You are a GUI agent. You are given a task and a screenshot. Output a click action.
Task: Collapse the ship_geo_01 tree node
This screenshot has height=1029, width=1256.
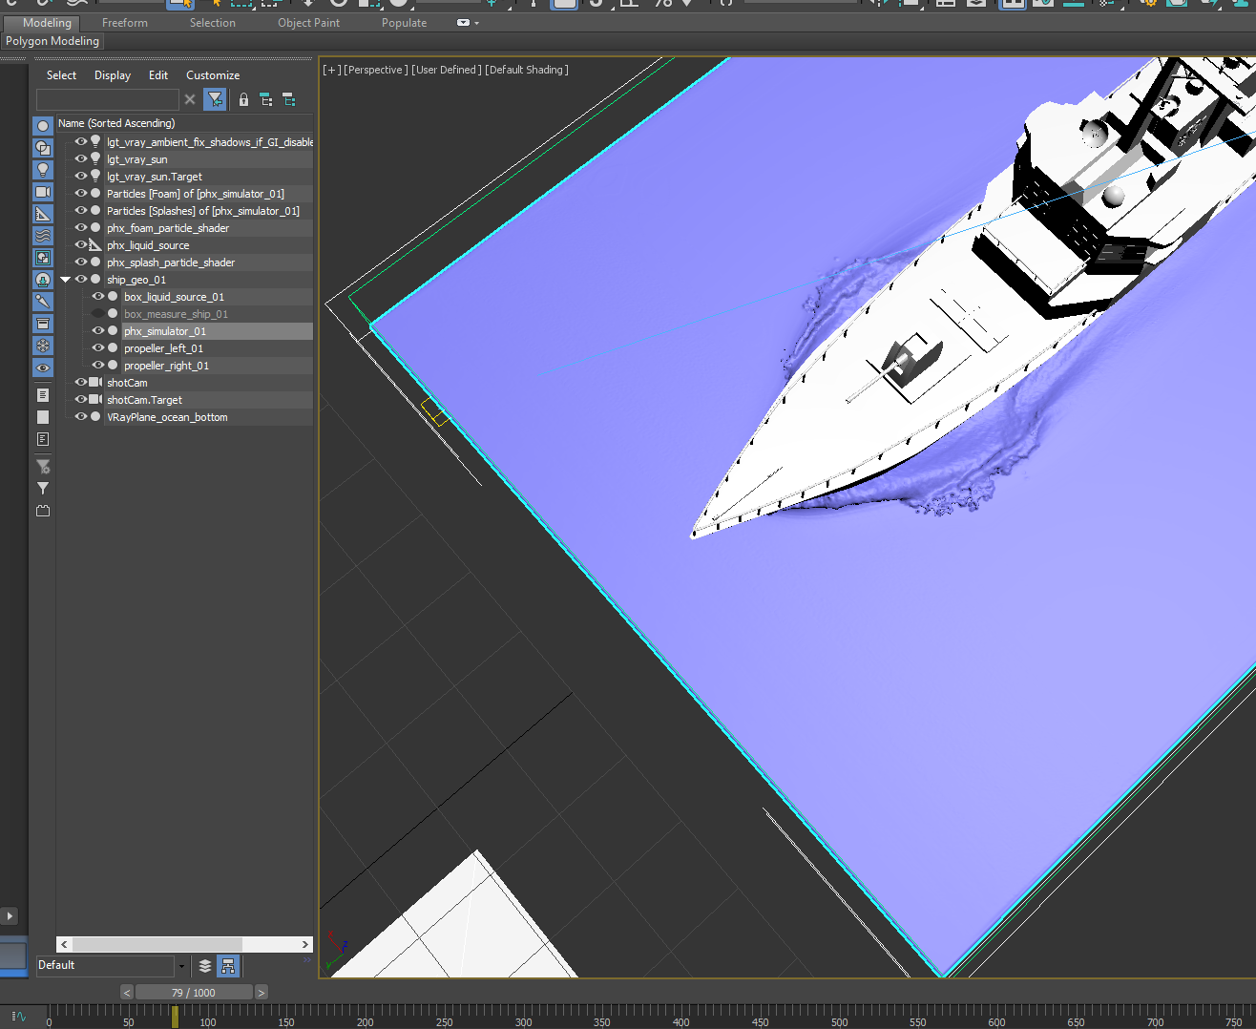coord(65,280)
